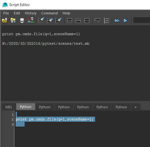Click the Load Script folder icon
Image resolution: width=150 pixels, height=147 pixels.
pos(4,20)
